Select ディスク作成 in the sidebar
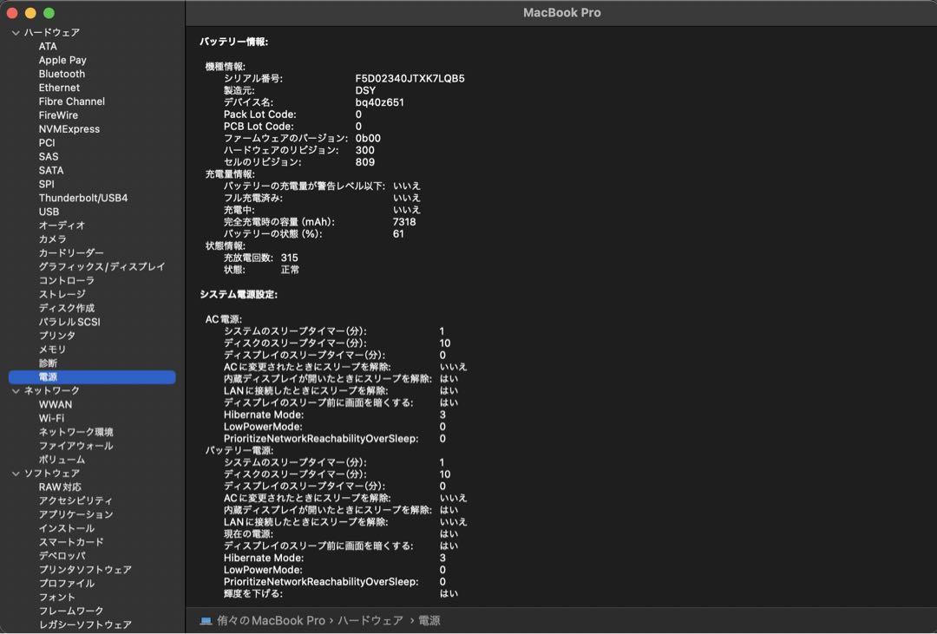937x634 pixels. (x=66, y=307)
